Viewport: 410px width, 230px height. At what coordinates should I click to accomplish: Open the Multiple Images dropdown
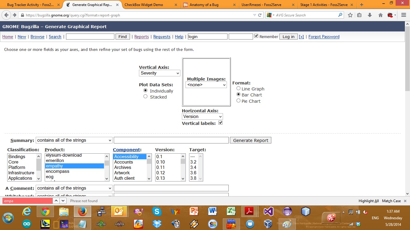(x=206, y=85)
